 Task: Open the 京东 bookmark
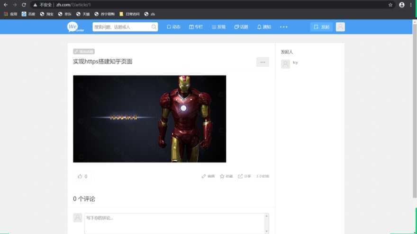64,14
